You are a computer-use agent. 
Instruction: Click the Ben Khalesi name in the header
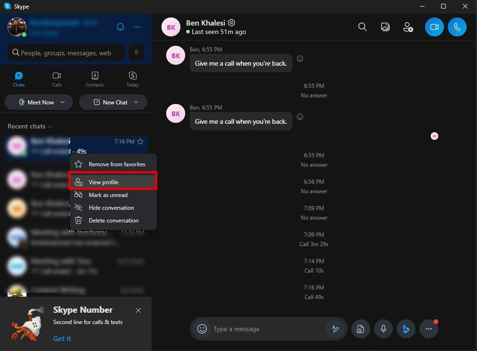coord(205,23)
